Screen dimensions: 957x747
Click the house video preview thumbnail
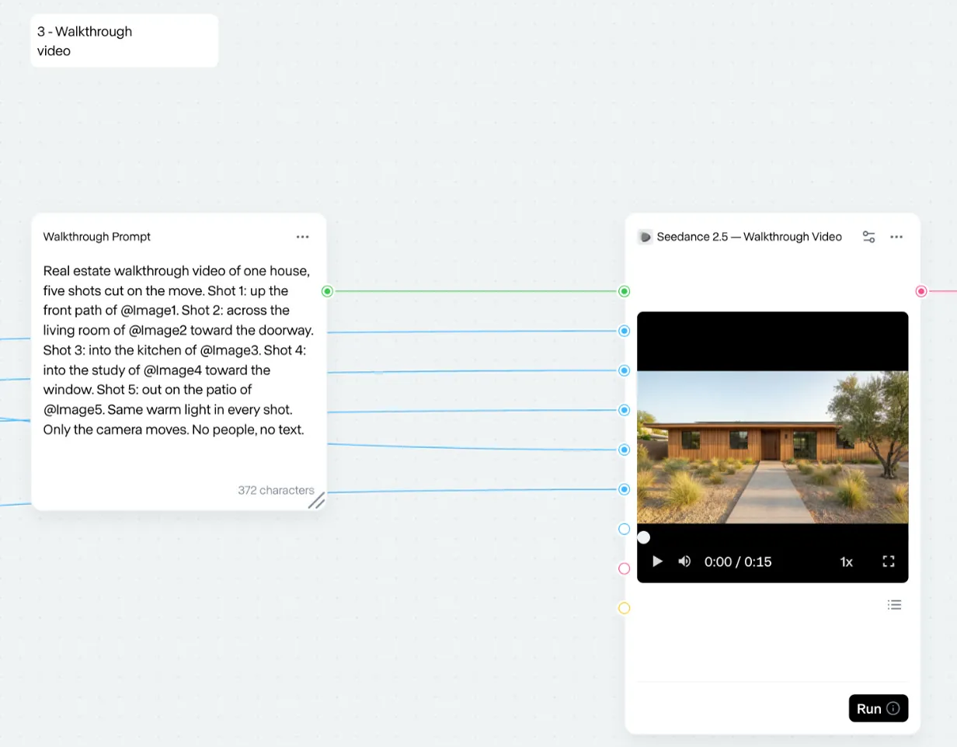(772, 447)
